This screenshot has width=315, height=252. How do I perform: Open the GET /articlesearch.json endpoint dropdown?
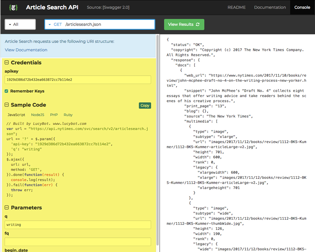(100, 24)
